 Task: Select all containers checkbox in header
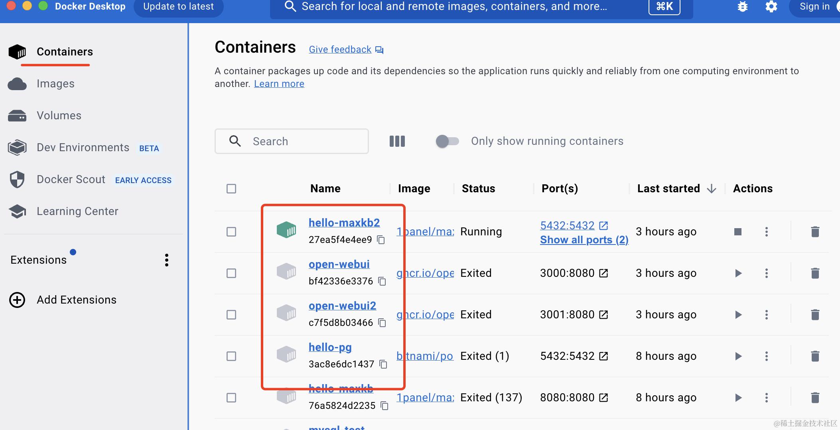point(231,189)
